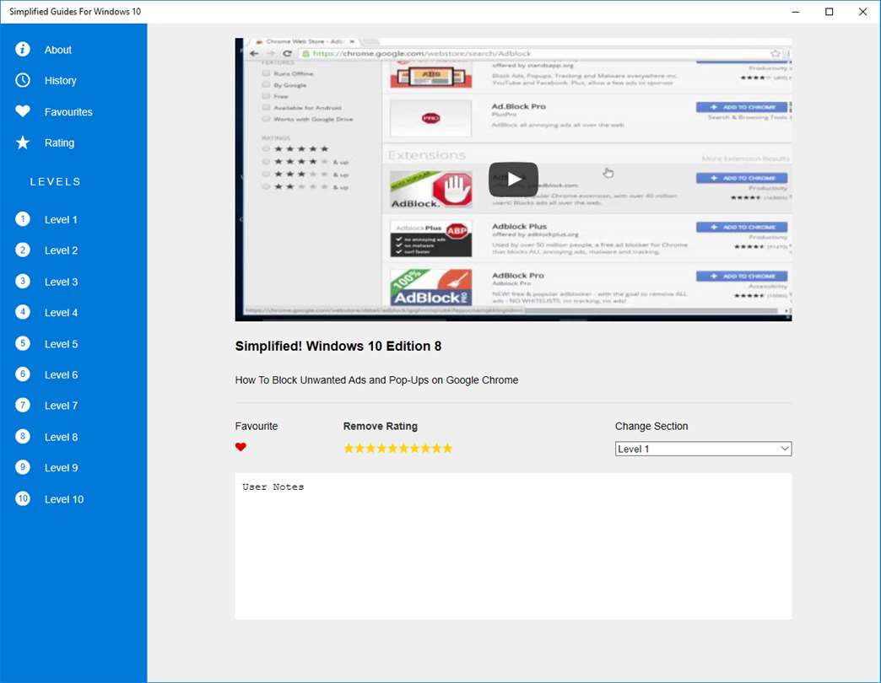Click the Rating star icon in sidebar
The image size is (881, 683).
tap(23, 143)
